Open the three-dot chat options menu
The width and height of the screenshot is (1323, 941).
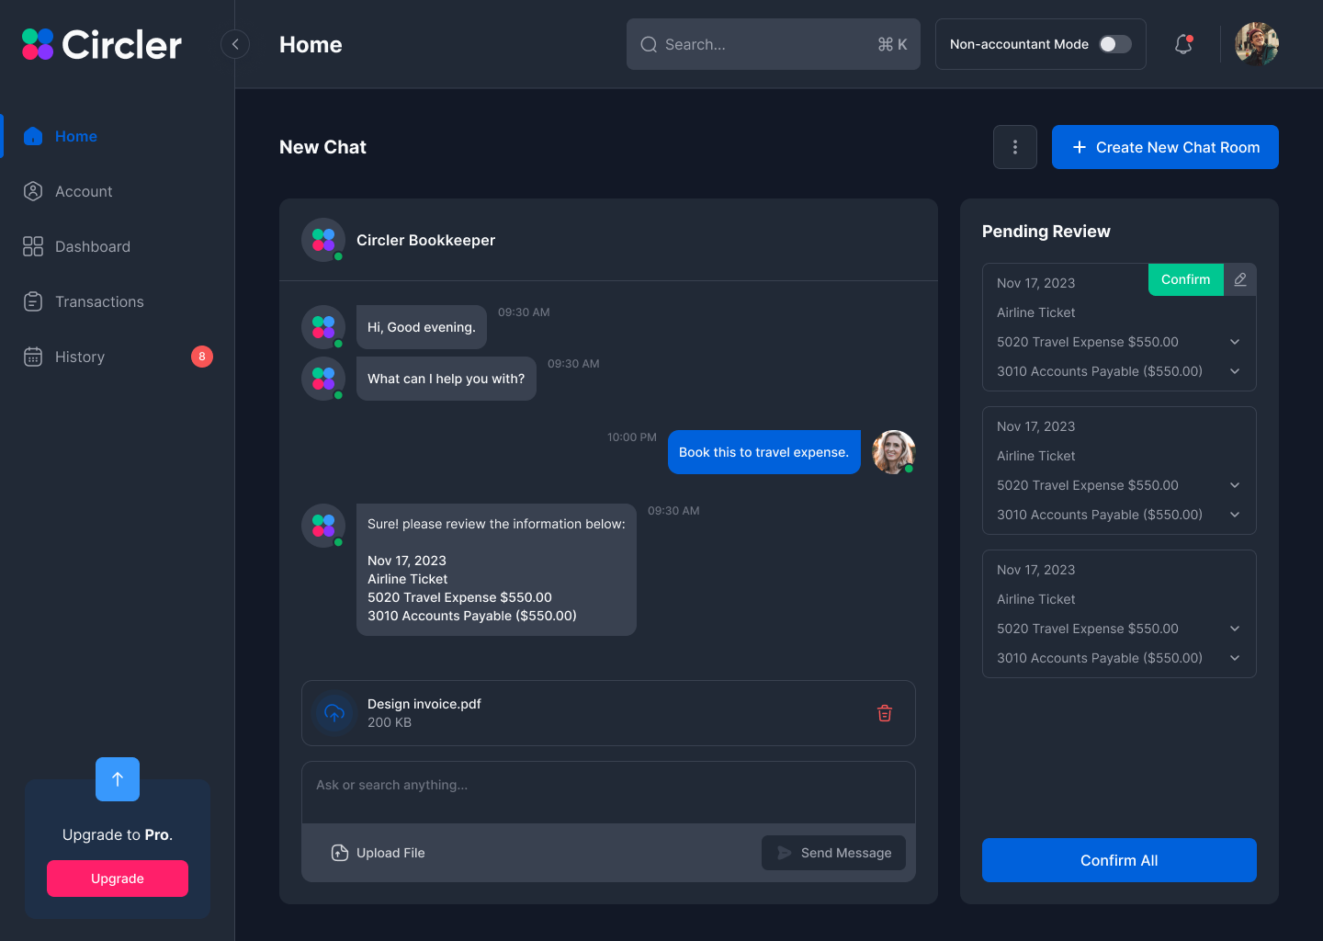[x=1014, y=147]
